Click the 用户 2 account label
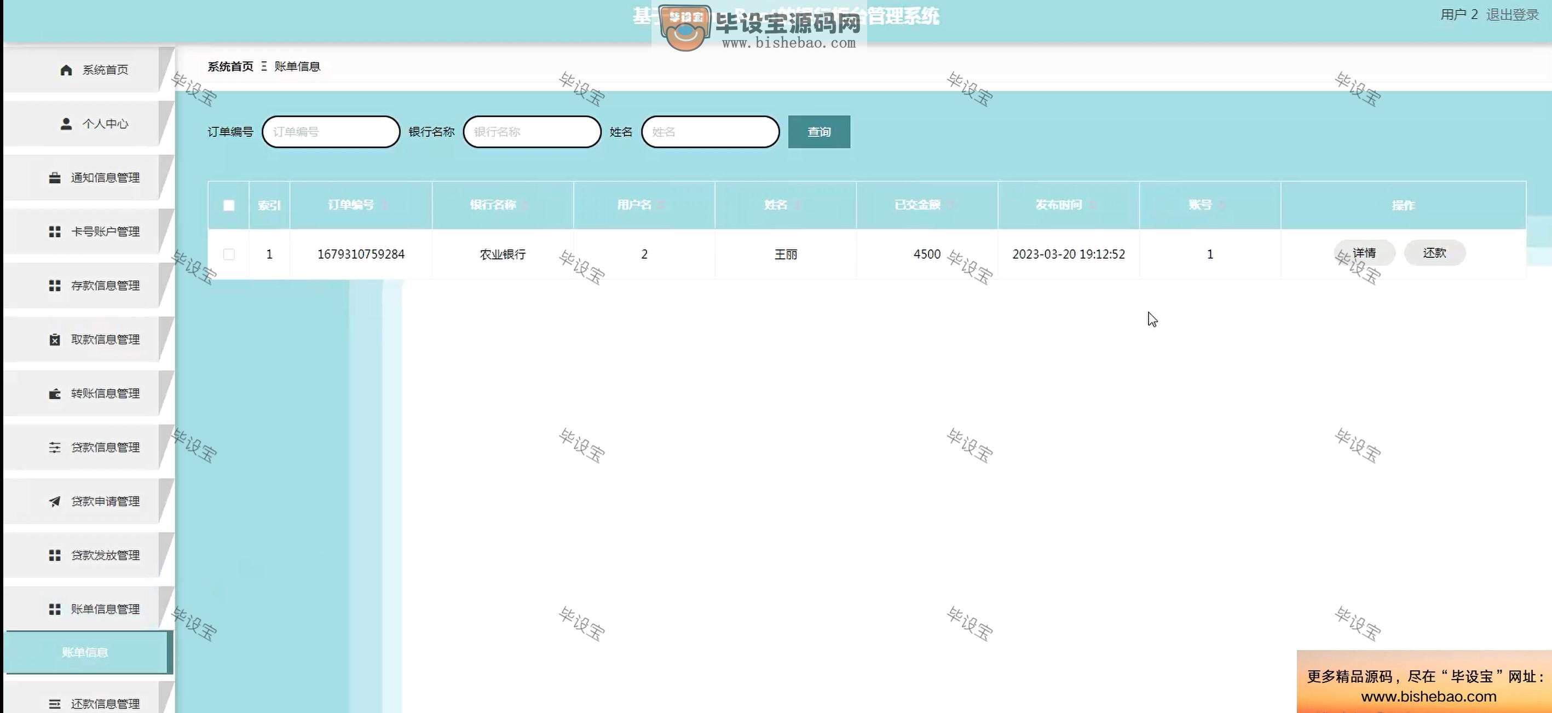1552x713 pixels. click(x=1458, y=14)
